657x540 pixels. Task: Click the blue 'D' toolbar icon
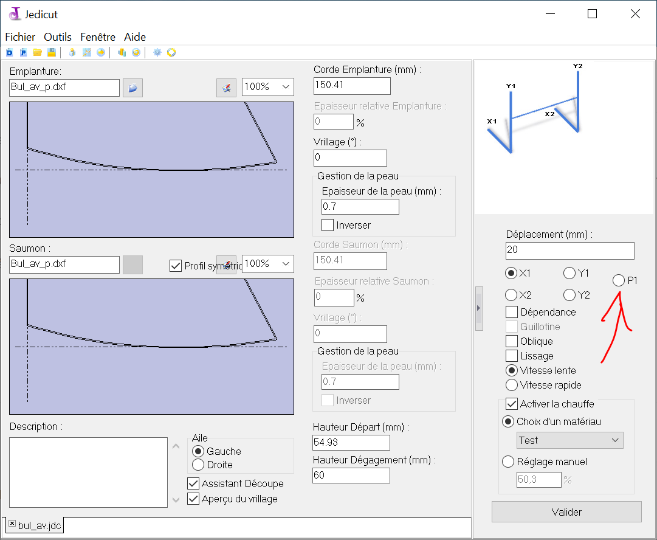(x=9, y=53)
